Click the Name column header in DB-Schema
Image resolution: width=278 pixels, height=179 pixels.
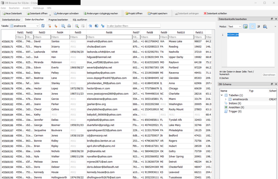point(224,91)
